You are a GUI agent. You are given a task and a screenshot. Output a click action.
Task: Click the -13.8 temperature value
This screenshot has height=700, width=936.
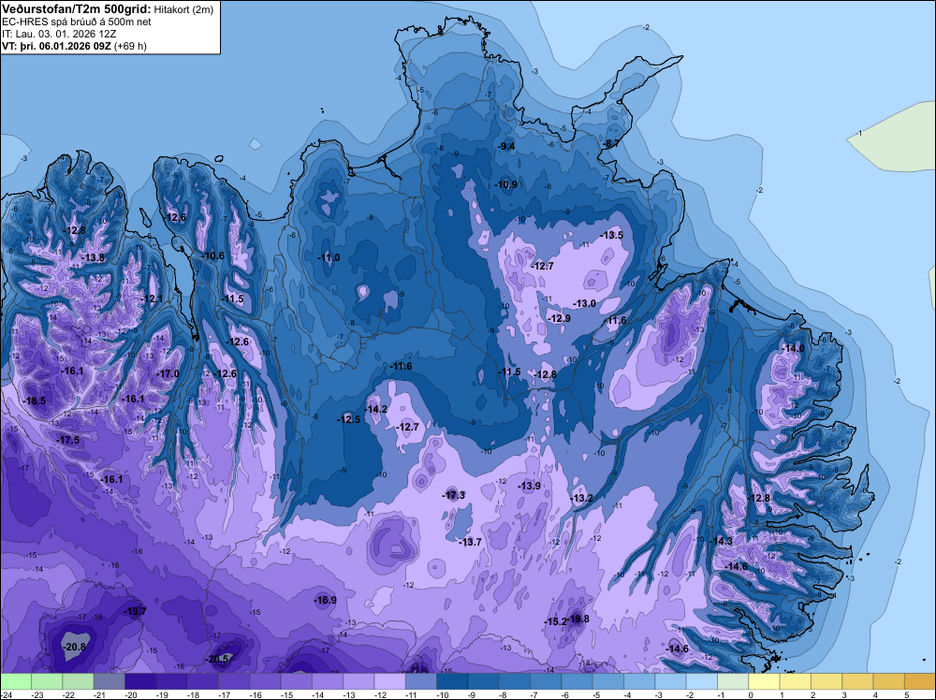(94, 257)
